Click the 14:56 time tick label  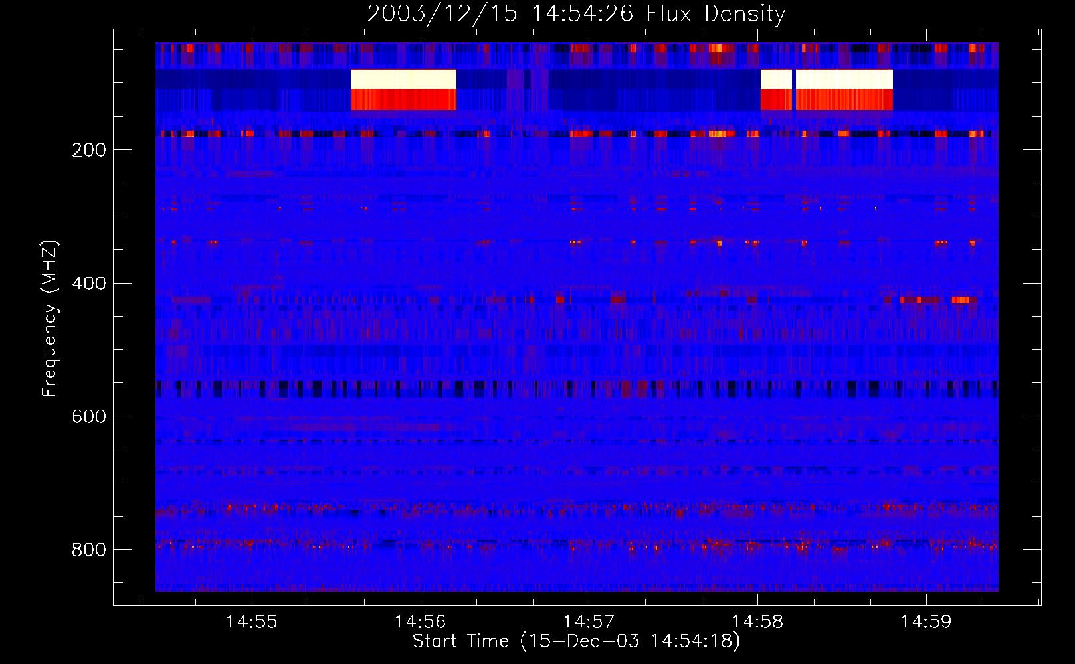420,622
